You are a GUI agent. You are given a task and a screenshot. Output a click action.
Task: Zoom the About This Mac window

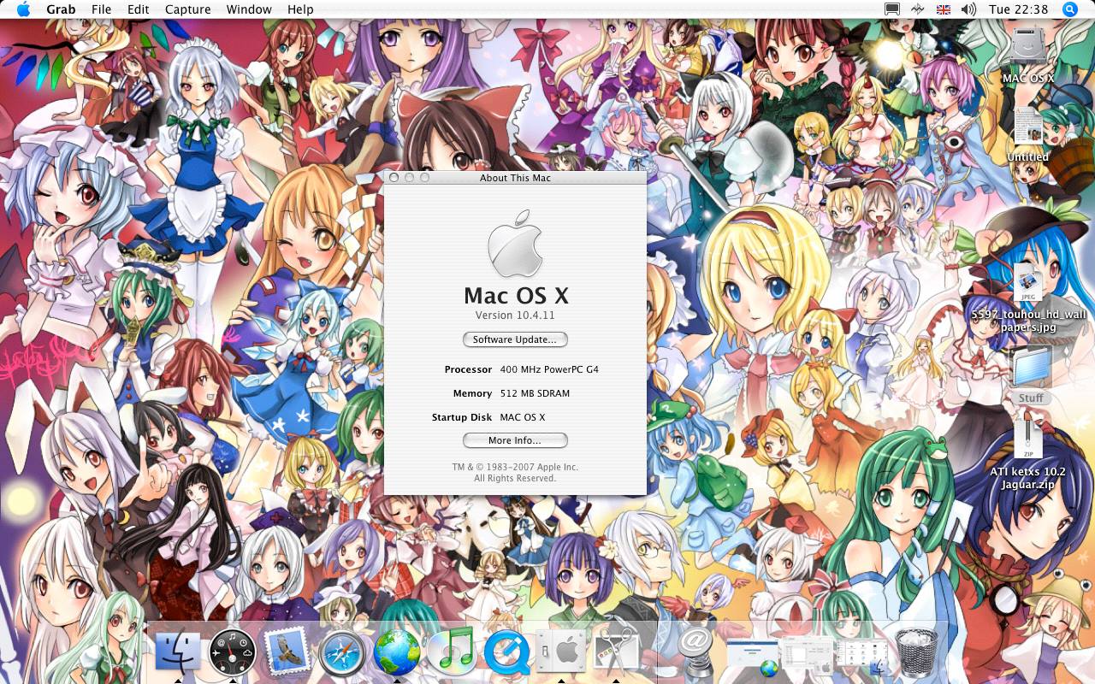[x=423, y=178]
